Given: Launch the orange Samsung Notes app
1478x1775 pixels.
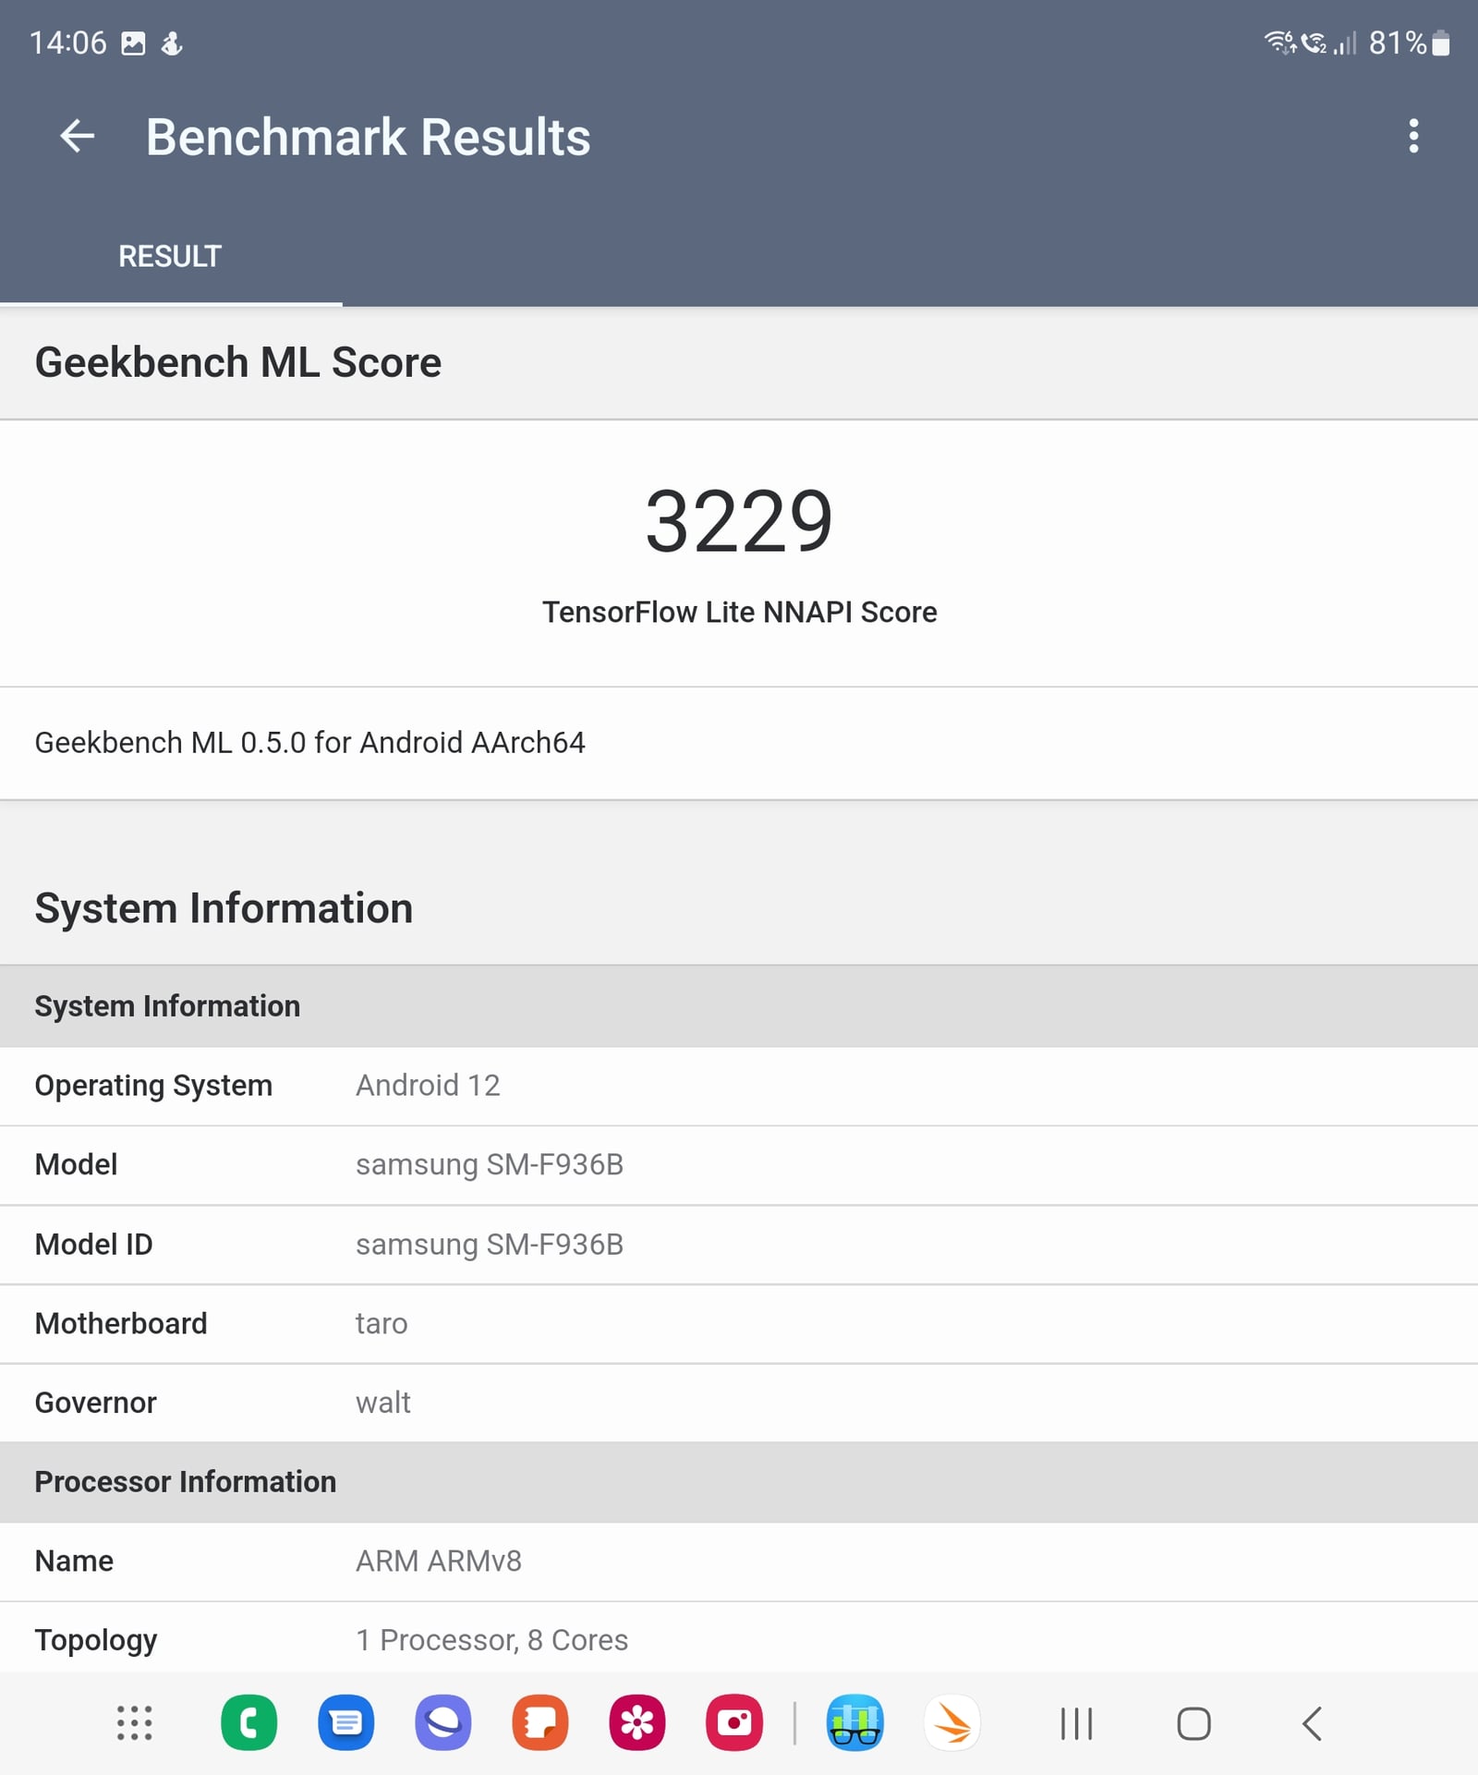Looking at the screenshot, I should pos(540,1723).
